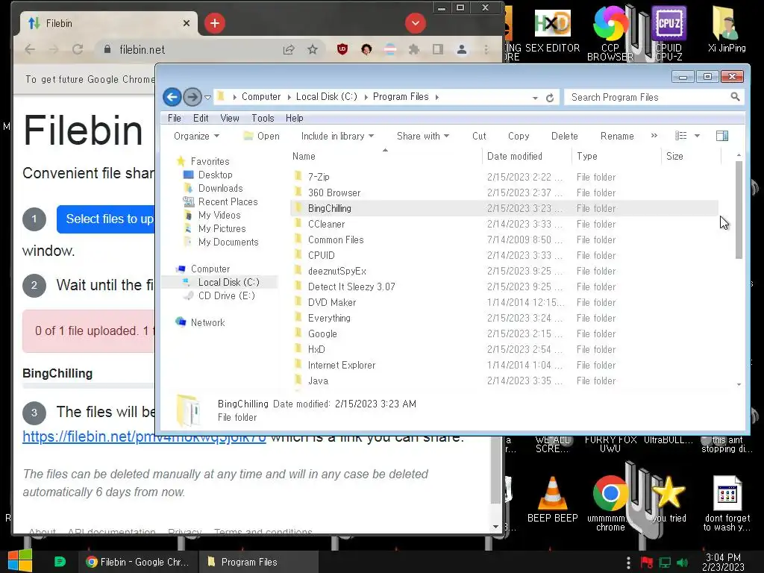Screen dimensions: 764x573
Task: Click the Chrome reload icon
Action: (x=78, y=49)
